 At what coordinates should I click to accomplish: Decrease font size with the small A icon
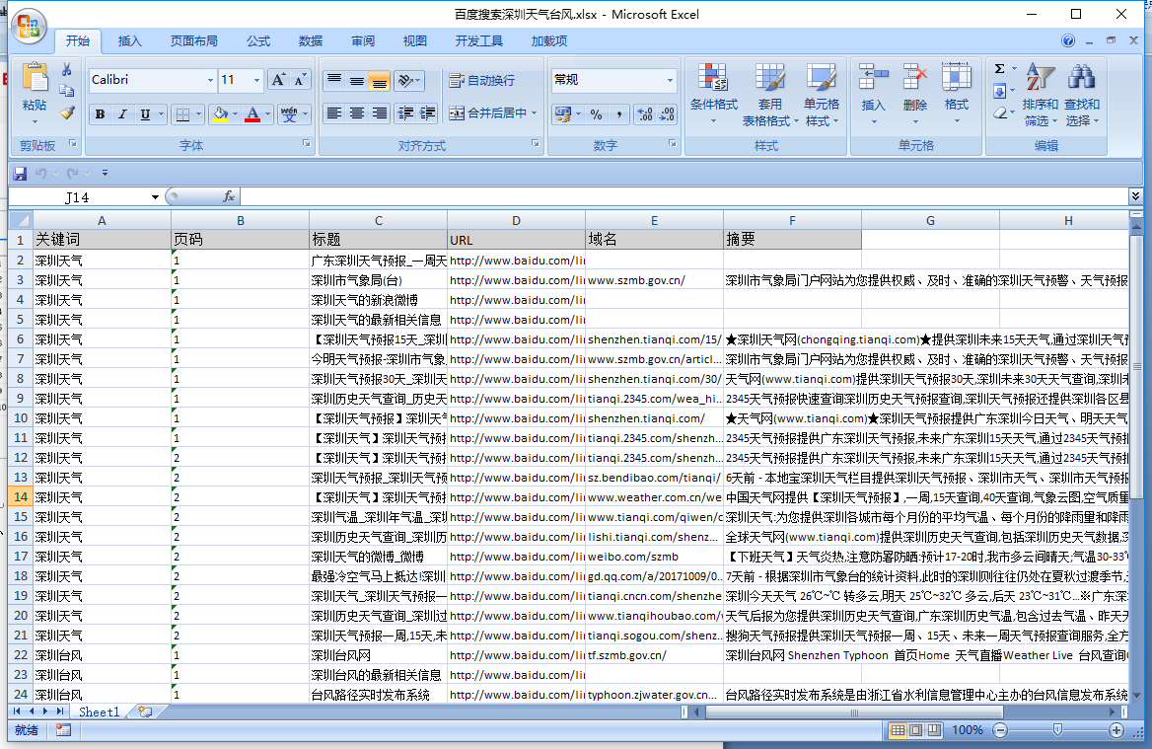301,79
